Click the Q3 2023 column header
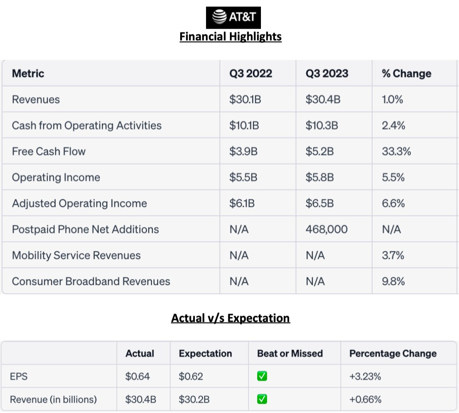The height and width of the screenshot is (413, 459). [x=327, y=74]
